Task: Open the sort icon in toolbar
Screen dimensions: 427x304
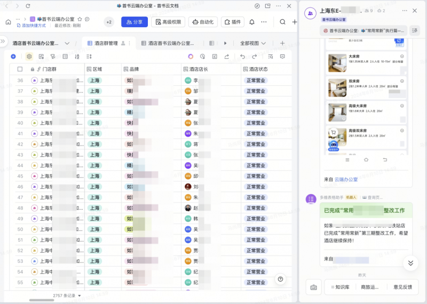Action: (77, 57)
